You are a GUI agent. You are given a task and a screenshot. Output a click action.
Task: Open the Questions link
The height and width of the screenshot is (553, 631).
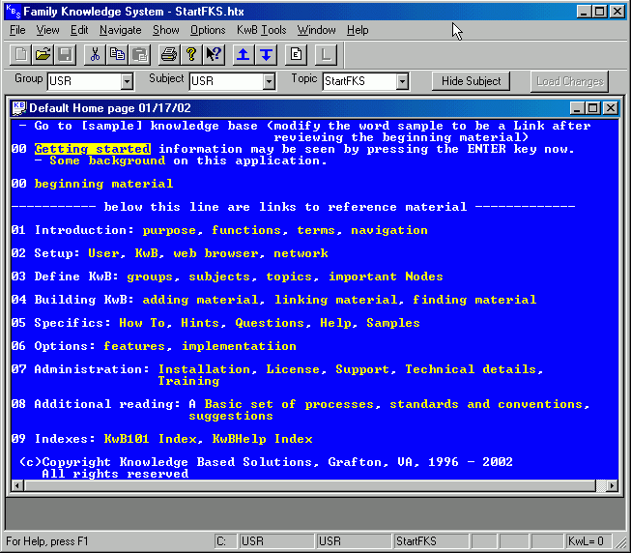coord(270,323)
